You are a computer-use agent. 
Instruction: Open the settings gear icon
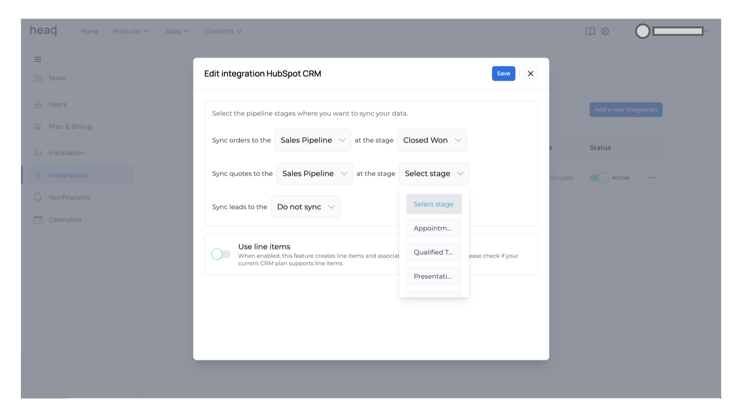605,31
